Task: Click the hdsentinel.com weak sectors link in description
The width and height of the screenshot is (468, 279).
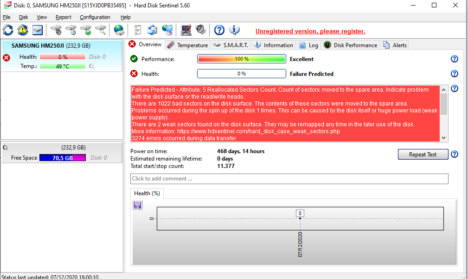Action: (258, 131)
